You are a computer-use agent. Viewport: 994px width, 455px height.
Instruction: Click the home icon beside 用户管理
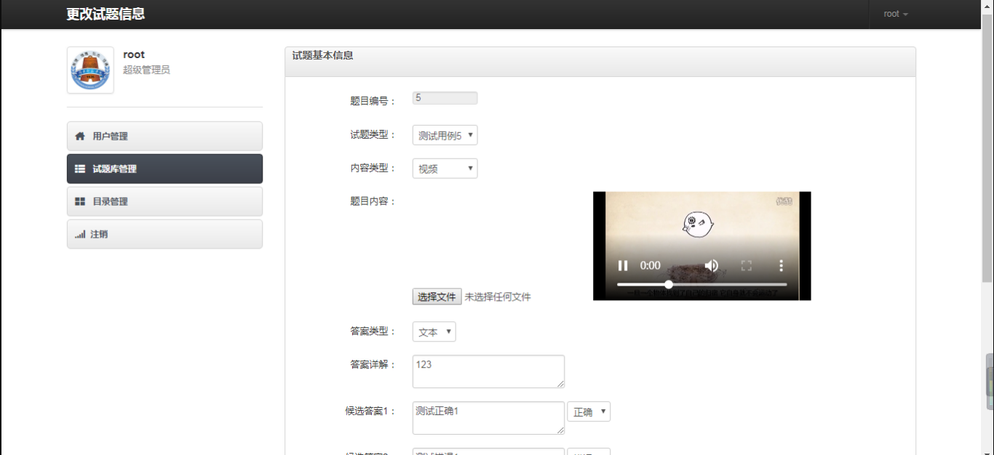click(x=80, y=136)
